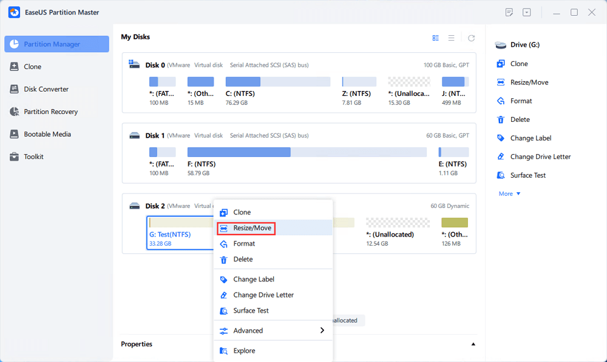Expand the Properties panel arrow
This screenshot has width=607, height=362.
pos(473,344)
